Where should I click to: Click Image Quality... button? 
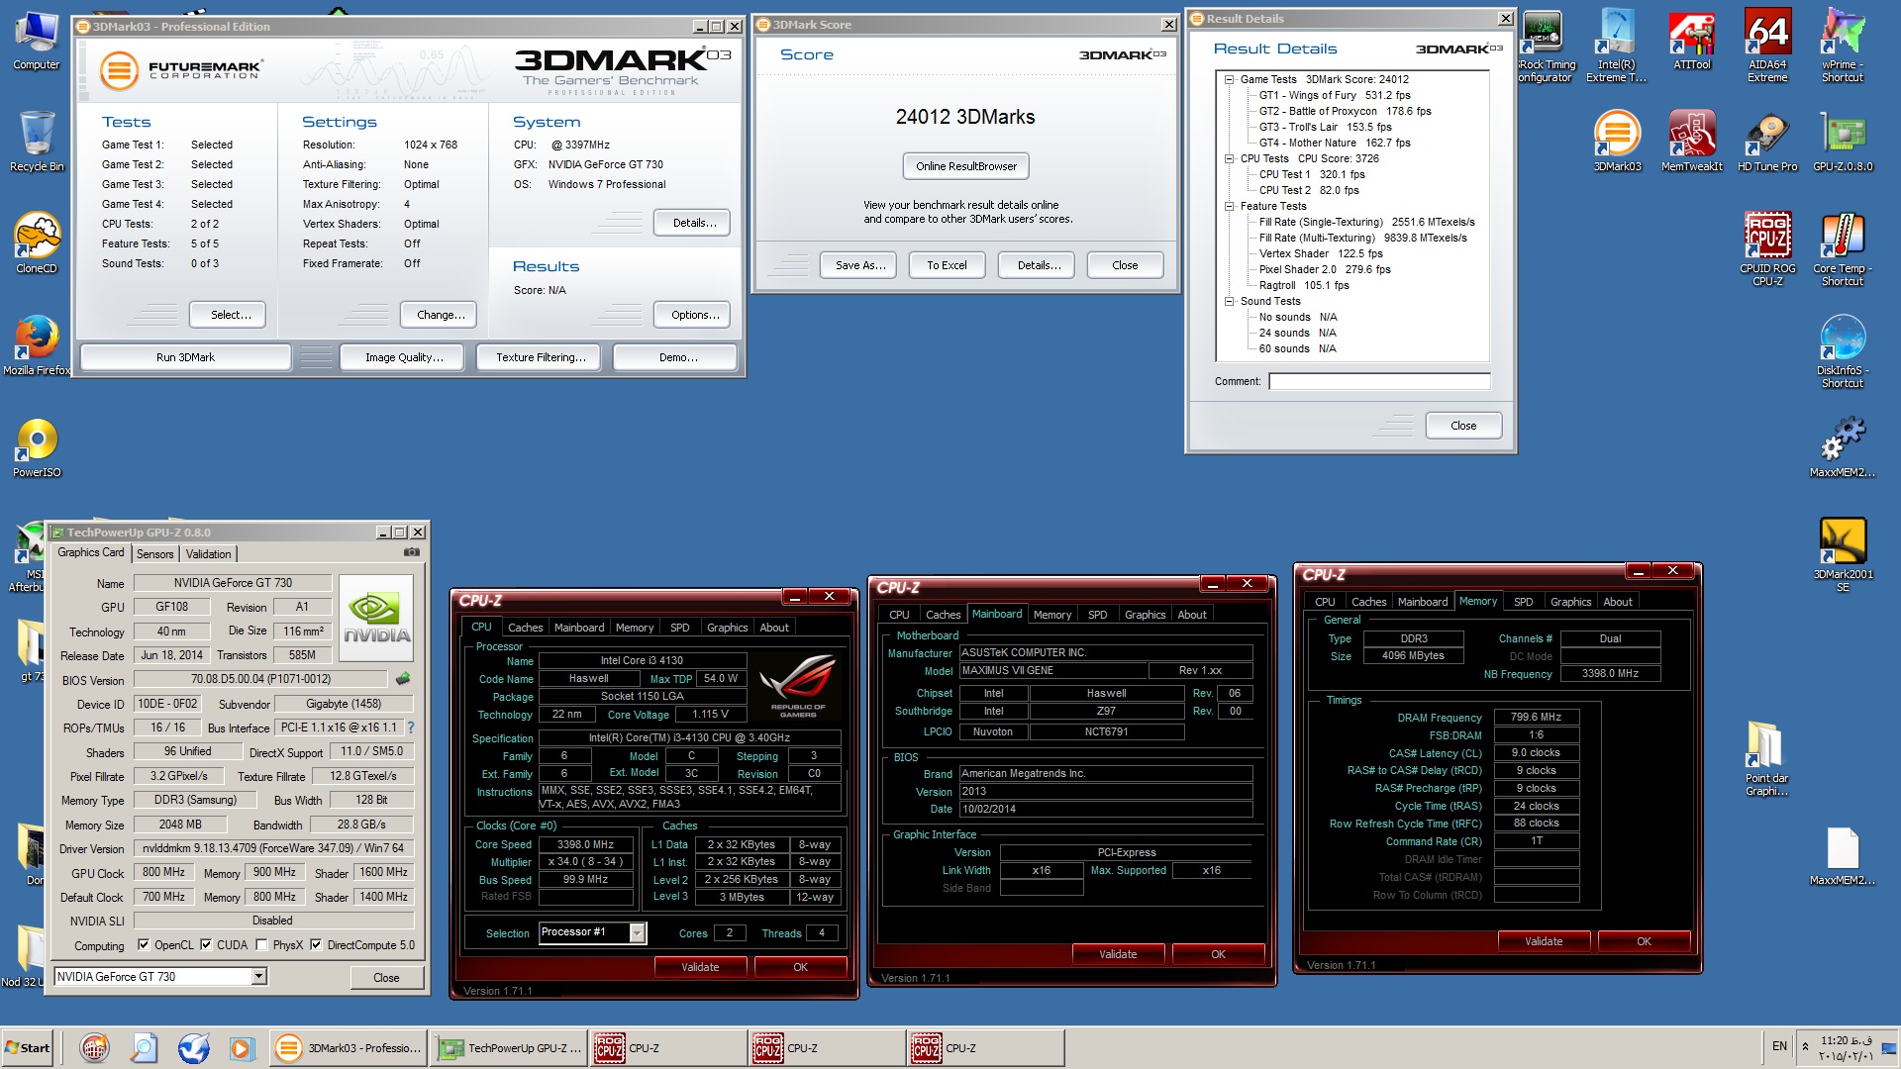point(403,357)
